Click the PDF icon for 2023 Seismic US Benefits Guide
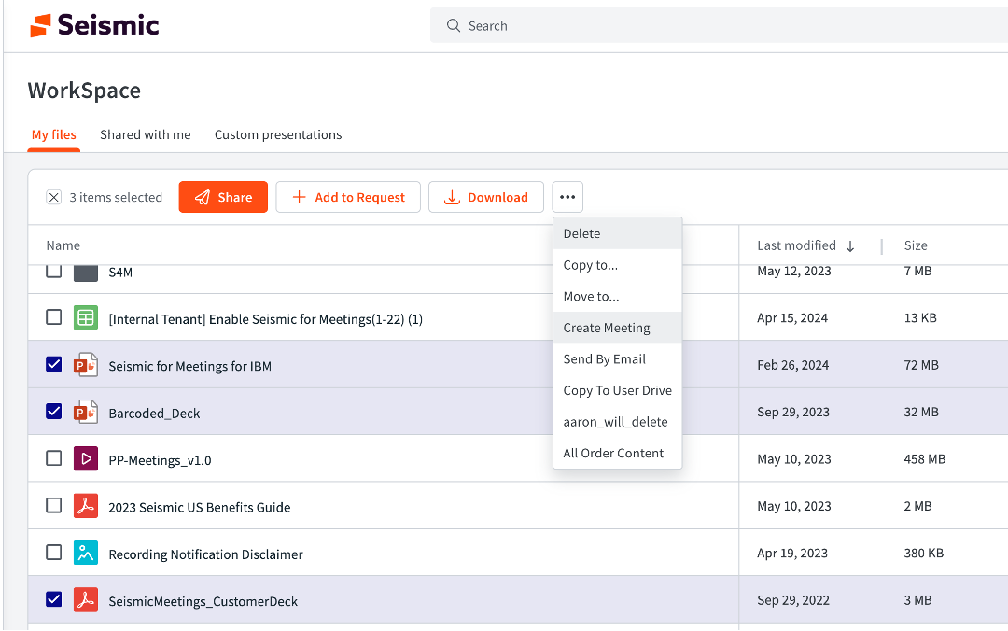Image resolution: width=1008 pixels, height=631 pixels. coord(86,506)
